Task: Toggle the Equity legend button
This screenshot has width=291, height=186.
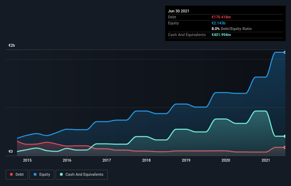Action: [42, 175]
